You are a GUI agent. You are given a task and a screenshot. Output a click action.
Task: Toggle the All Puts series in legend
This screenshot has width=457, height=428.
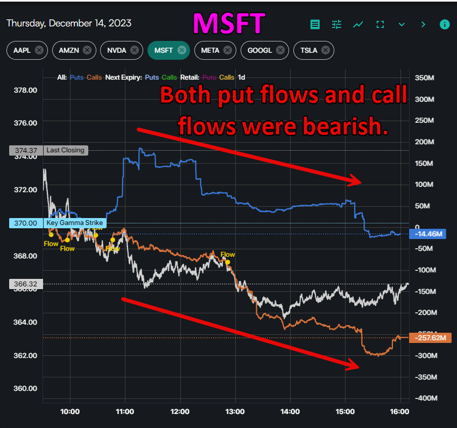pos(76,78)
